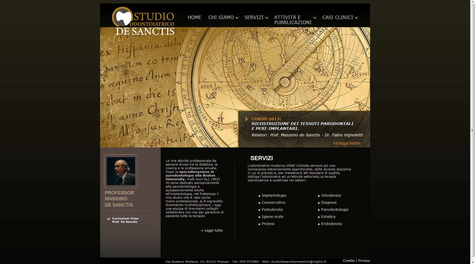This screenshot has height=264, width=475.
Task: Expand Curriculum Vitae Prof. De Sanctis chevron
Action: [x=108, y=219]
